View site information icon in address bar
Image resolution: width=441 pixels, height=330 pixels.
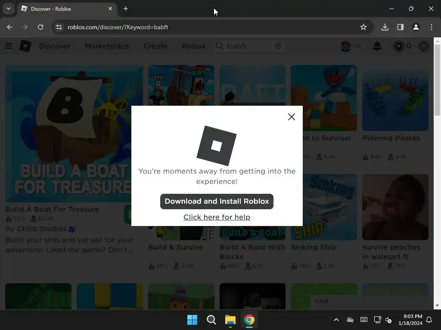59,27
